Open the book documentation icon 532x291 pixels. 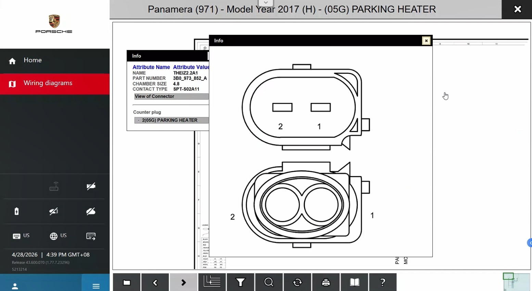[354, 282]
